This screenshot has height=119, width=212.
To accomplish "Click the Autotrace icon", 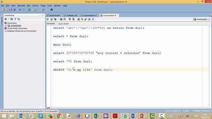I will (61, 19).
